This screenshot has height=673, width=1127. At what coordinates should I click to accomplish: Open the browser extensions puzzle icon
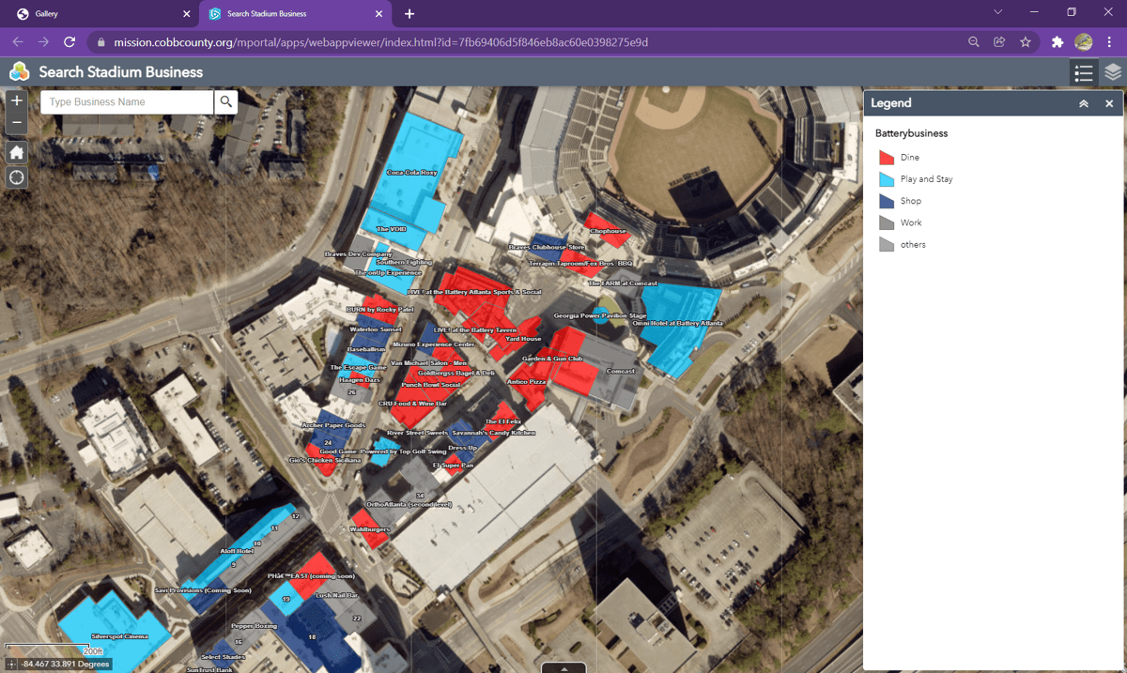1058,42
